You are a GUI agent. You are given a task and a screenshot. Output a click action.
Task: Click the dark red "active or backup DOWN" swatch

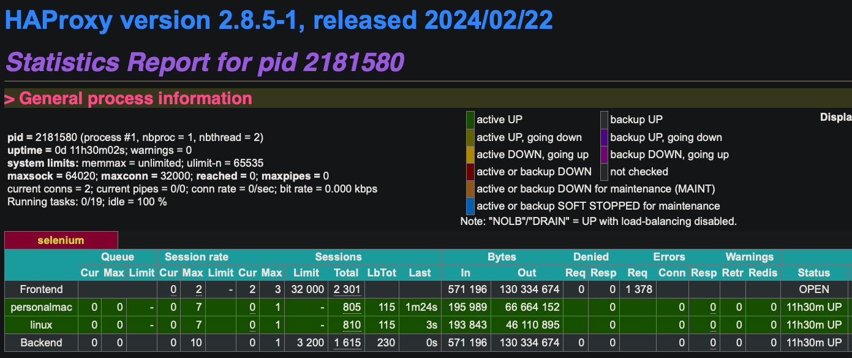click(469, 172)
